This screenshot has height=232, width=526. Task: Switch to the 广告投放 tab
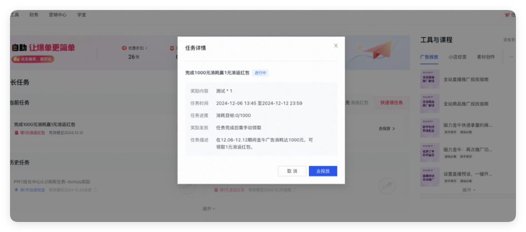click(x=429, y=57)
